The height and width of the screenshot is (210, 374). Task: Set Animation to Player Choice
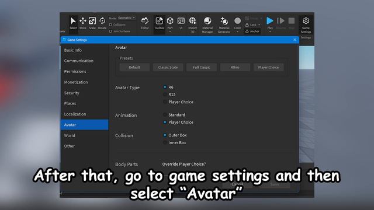pos(165,122)
